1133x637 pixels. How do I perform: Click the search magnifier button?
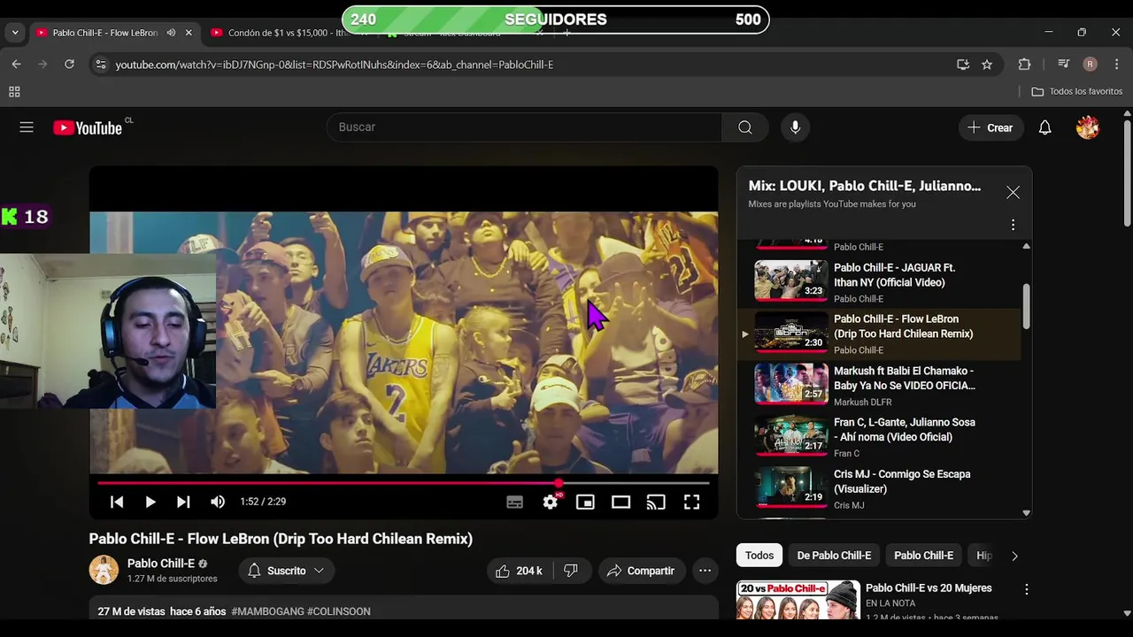click(x=745, y=127)
